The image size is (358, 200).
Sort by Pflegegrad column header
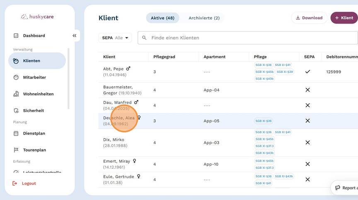coord(164,57)
